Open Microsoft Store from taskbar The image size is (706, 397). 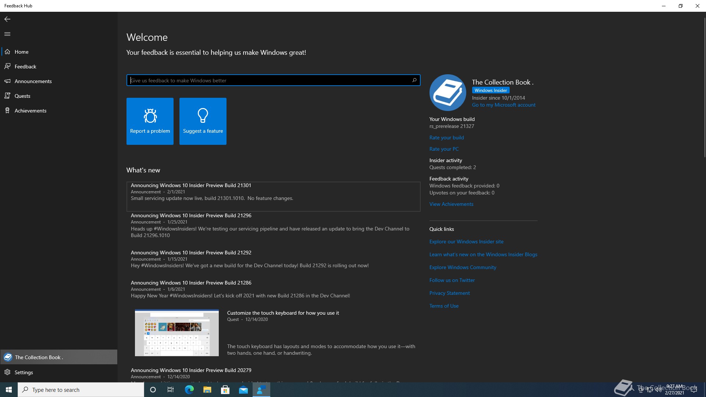click(225, 390)
